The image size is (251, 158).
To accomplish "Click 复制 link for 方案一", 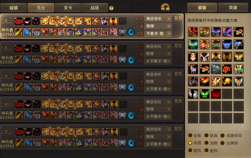I will point(178,18).
